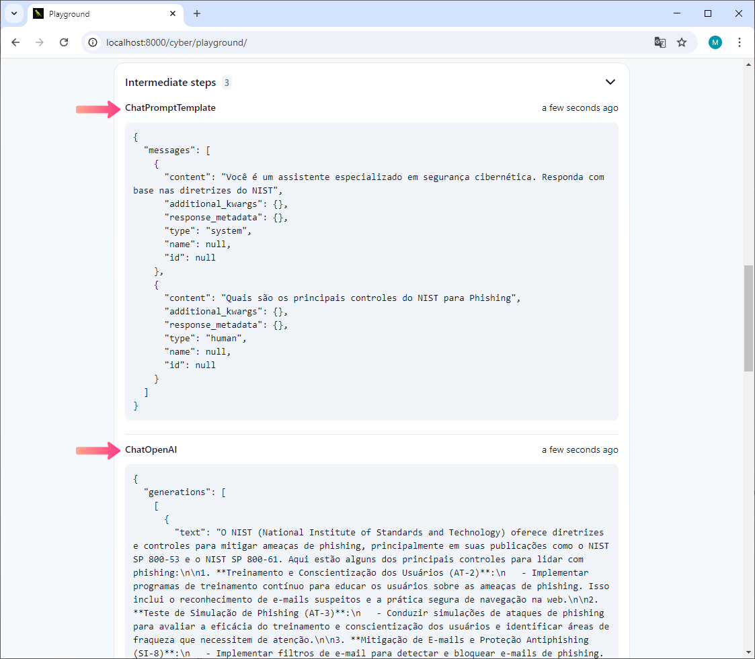Open the Chrome three-dot menu
Viewport: 755px width, 659px height.
[739, 42]
